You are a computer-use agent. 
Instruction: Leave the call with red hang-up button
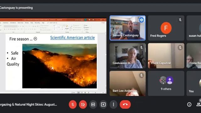click(x=125, y=105)
